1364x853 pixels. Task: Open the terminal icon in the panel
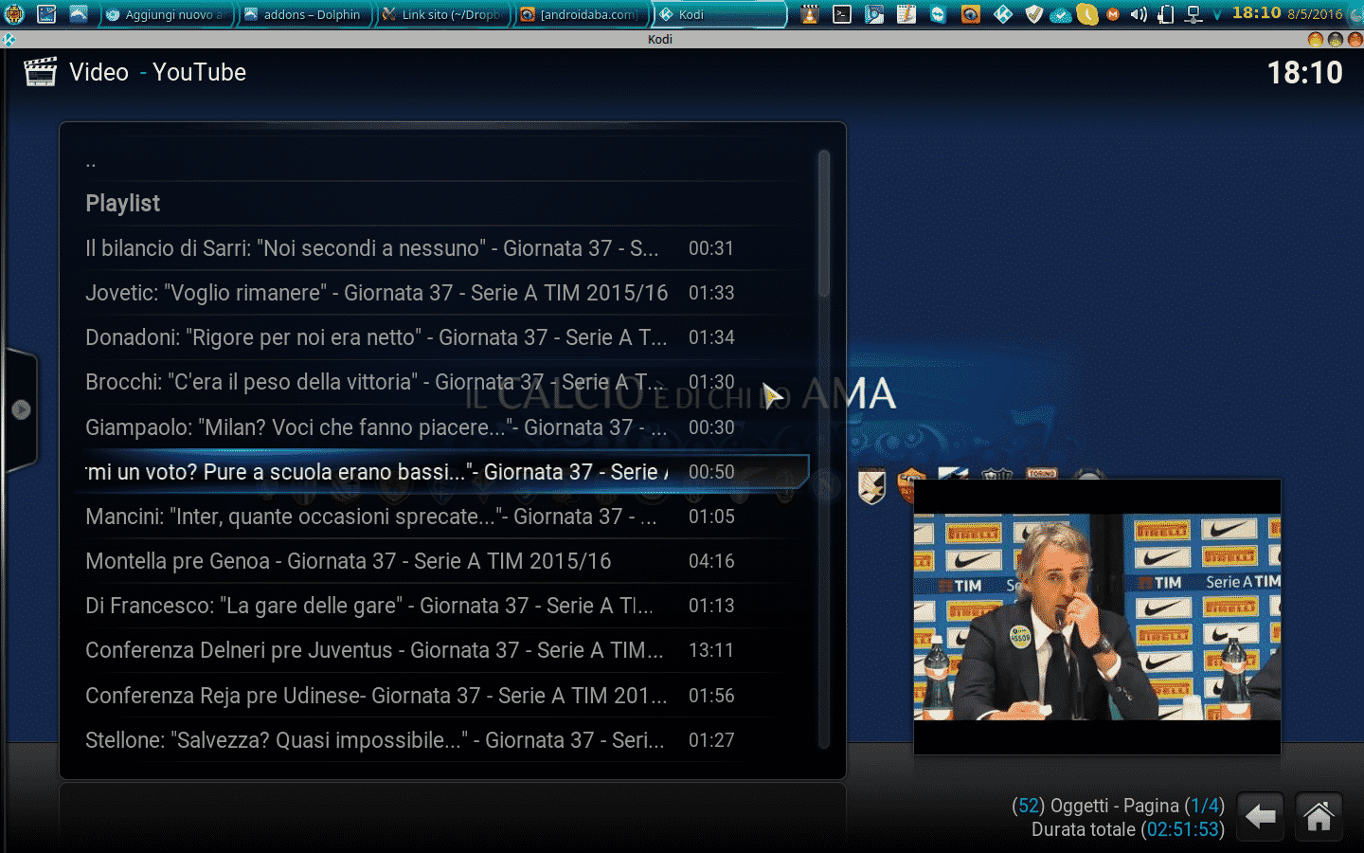842,14
